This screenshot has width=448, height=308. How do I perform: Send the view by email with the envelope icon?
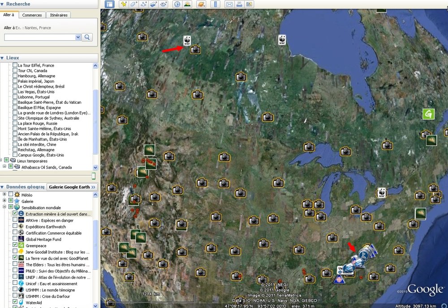tap(229, 4)
